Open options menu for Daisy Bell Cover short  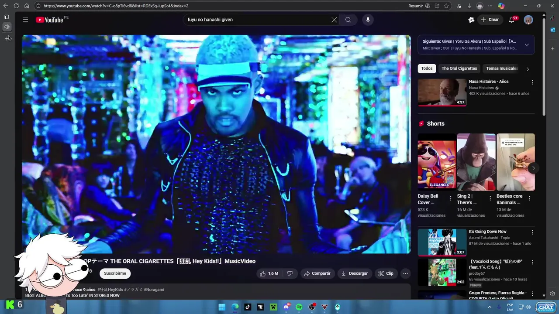(451, 198)
